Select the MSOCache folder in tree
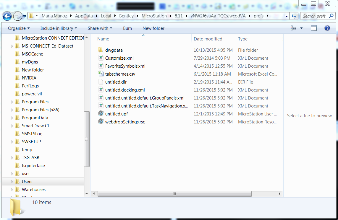 click(29, 54)
